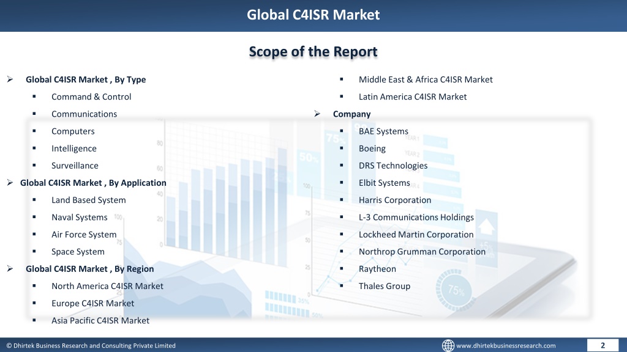Select "North America C4ISR Market" entry
Image resolution: width=627 pixels, height=352 pixels.
coord(107,286)
